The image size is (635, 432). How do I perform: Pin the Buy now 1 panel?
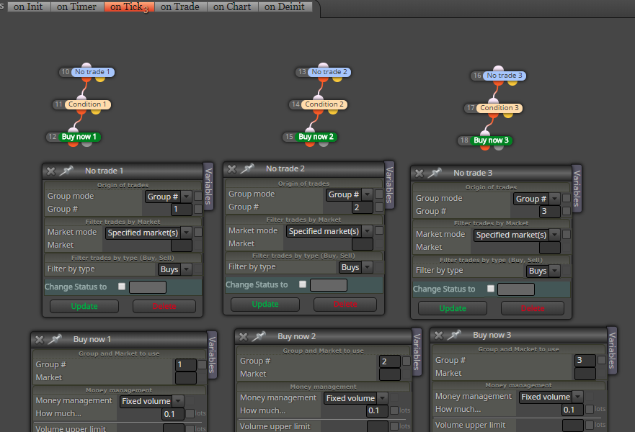(x=55, y=339)
